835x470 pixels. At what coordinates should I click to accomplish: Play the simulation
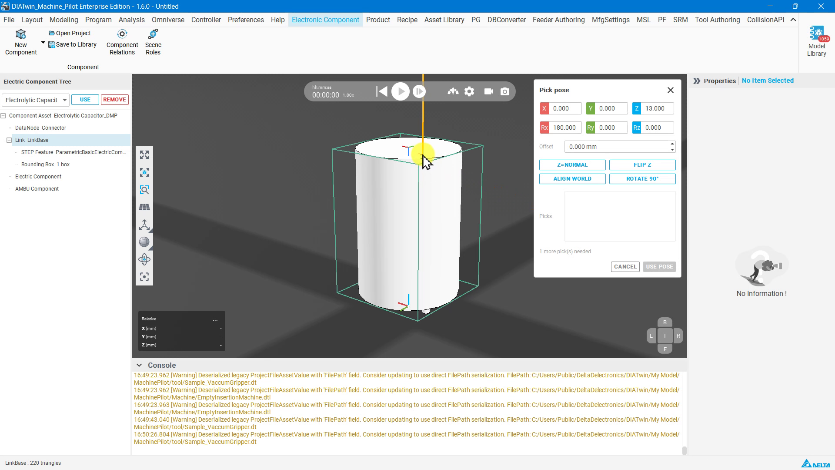(x=401, y=91)
